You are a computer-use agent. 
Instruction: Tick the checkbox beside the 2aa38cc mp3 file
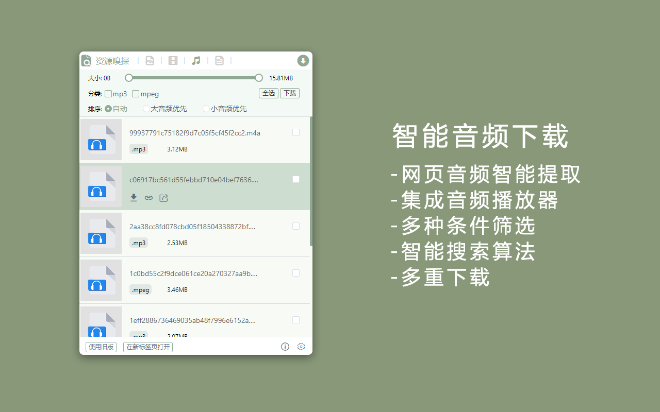tap(296, 226)
